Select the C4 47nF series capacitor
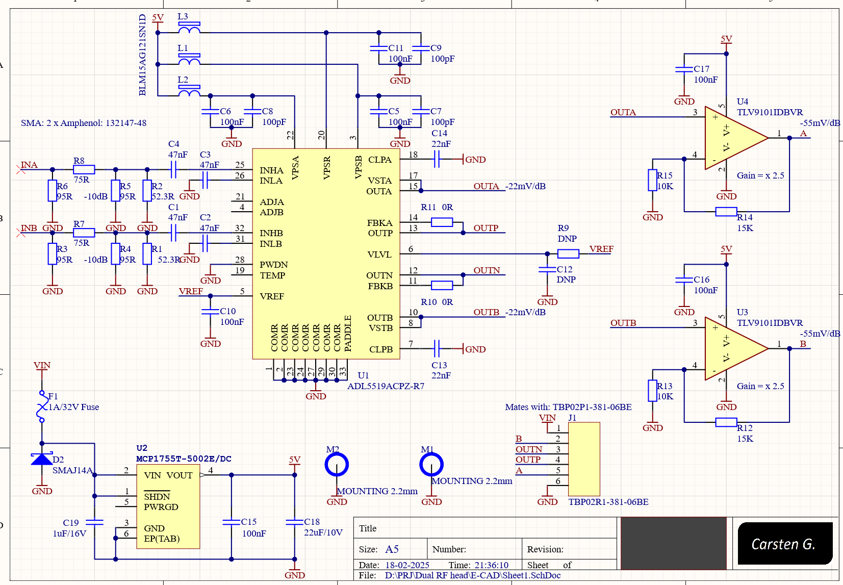 [x=173, y=169]
